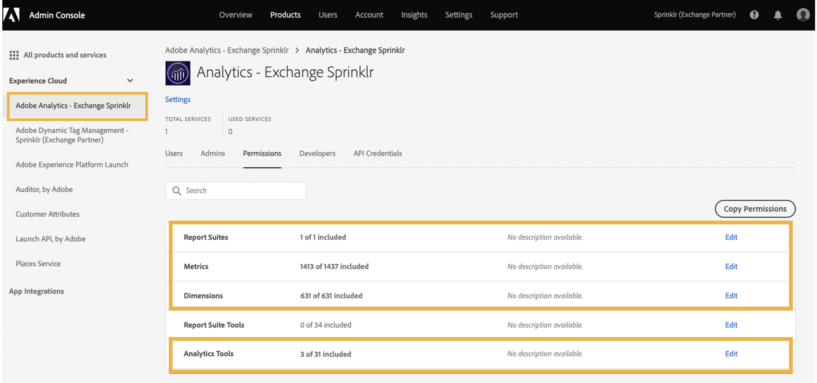
Task: Open the Account menu
Action: click(369, 15)
